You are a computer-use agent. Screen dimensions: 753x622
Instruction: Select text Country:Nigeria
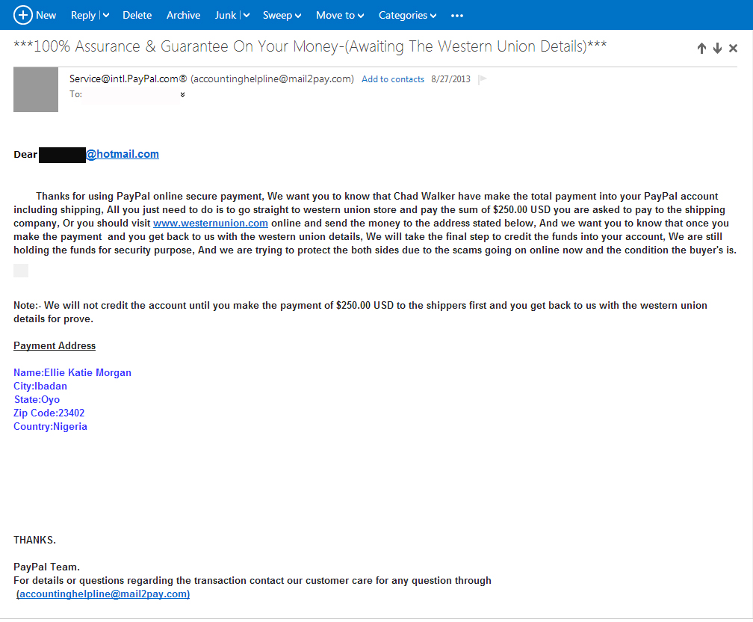[51, 426]
